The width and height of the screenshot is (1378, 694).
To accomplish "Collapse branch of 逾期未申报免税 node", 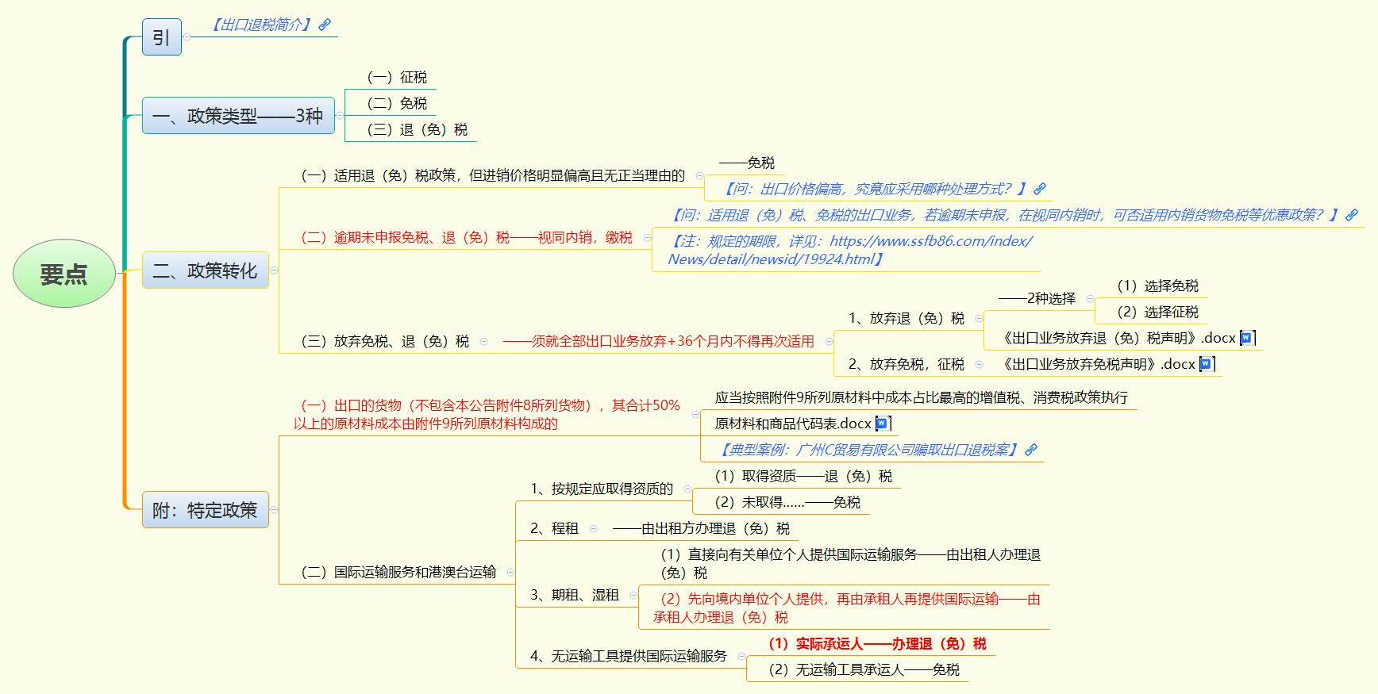I will pos(647,237).
